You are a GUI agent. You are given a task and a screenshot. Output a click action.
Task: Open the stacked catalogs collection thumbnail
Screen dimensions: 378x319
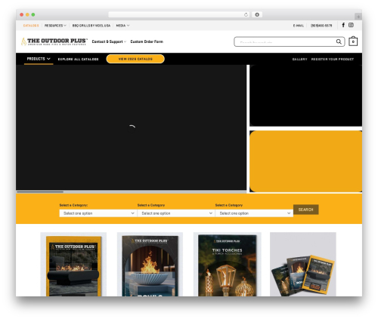click(303, 265)
